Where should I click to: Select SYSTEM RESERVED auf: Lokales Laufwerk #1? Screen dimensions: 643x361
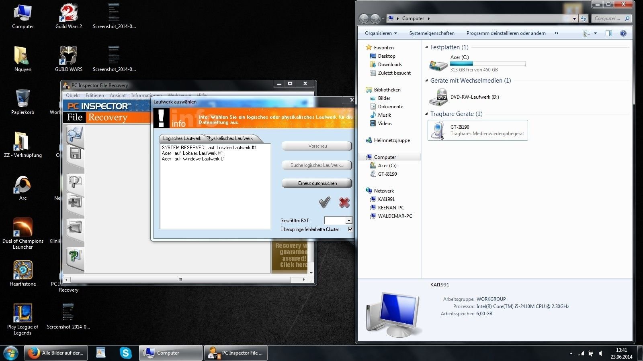(x=209, y=148)
